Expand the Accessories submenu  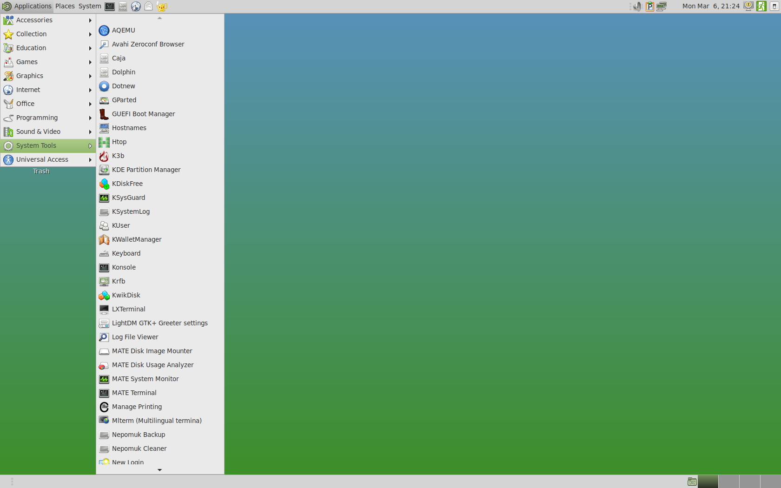point(48,20)
